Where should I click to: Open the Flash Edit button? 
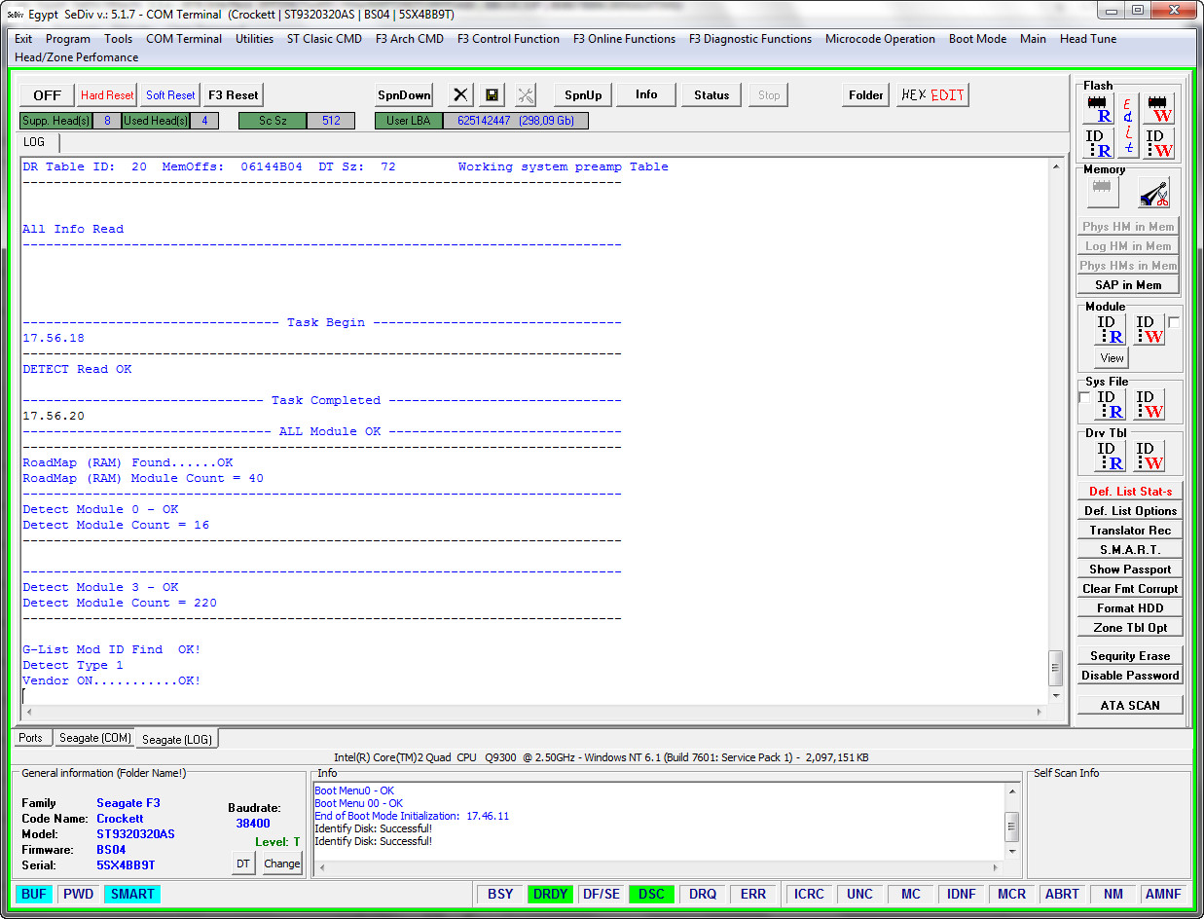click(x=1128, y=126)
